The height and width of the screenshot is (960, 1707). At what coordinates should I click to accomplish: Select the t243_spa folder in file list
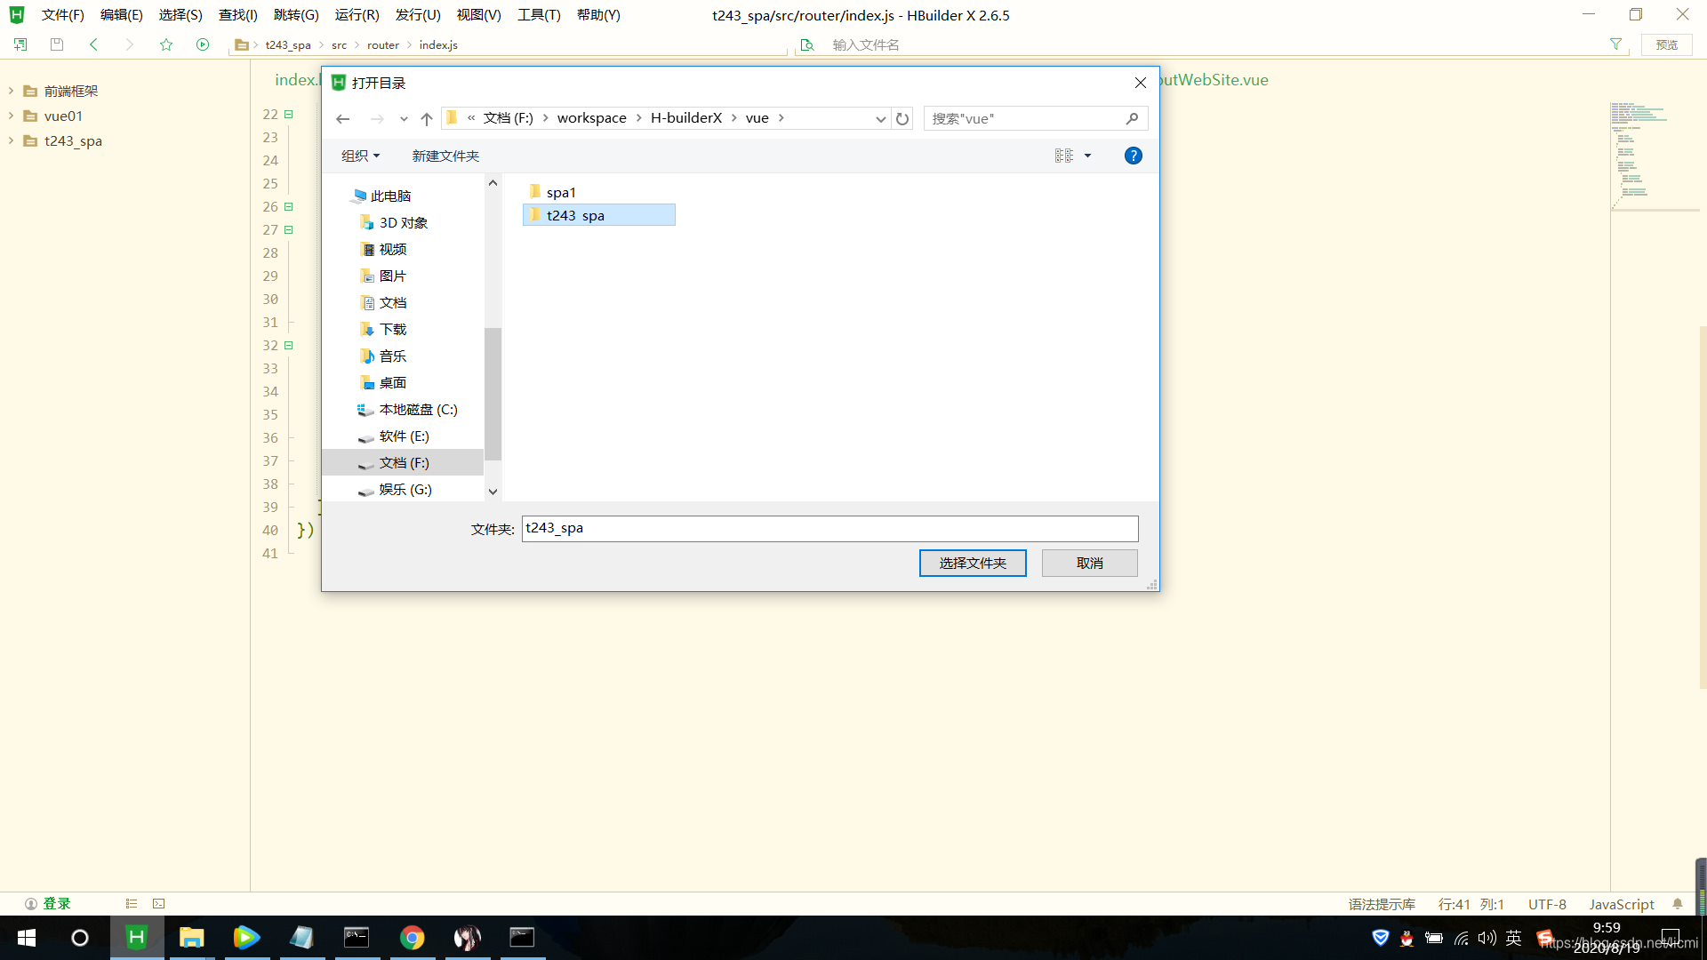tap(598, 215)
